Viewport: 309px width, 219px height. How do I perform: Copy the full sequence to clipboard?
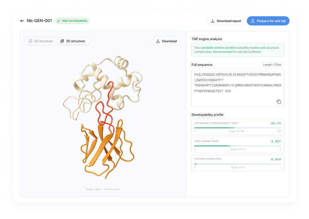pos(279,101)
